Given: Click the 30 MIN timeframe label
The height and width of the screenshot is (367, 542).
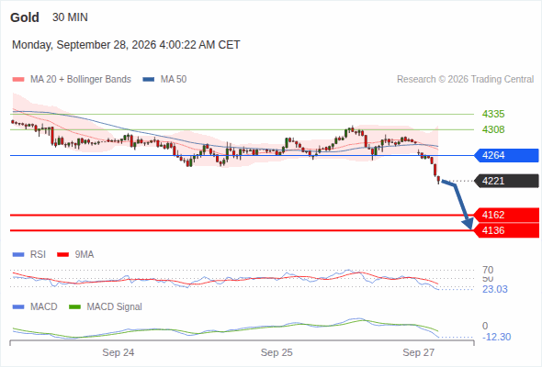Looking at the screenshot, I should click(70, 17).
